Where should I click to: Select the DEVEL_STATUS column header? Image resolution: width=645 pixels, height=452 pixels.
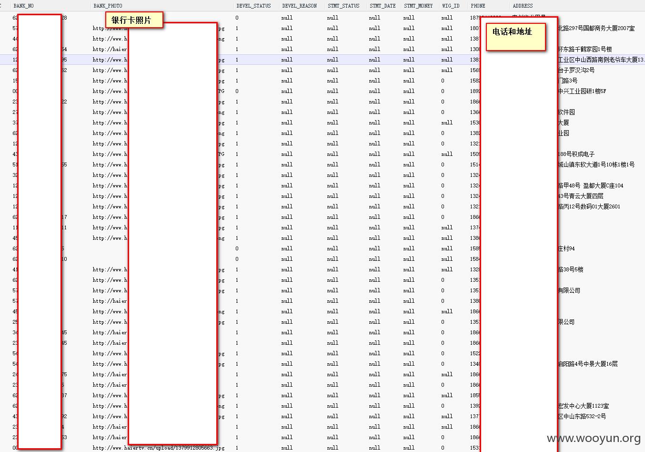pyautogui.click(x=253, y=6)
